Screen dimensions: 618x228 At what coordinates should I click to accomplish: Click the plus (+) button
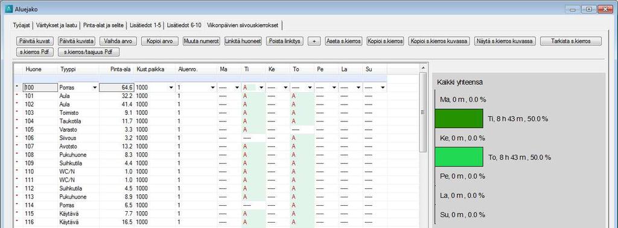click(314, 42)
